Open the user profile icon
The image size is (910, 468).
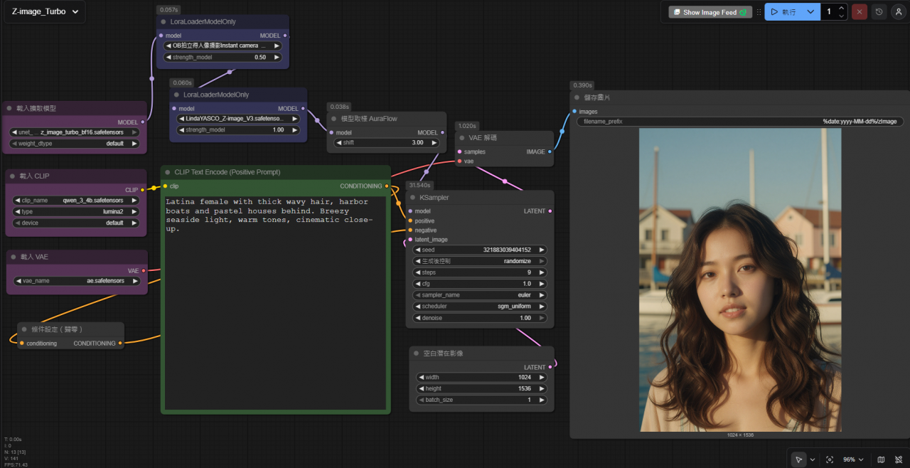[899, 12]
